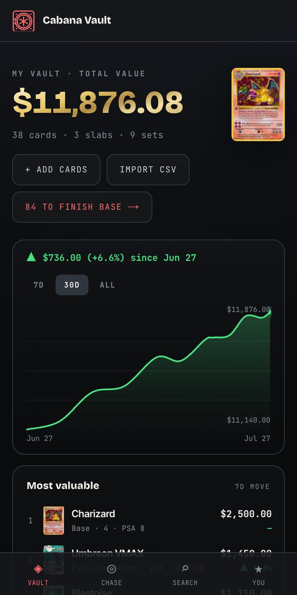Open the Chase target icon
297x595 pixels.
tap(111, 569)
